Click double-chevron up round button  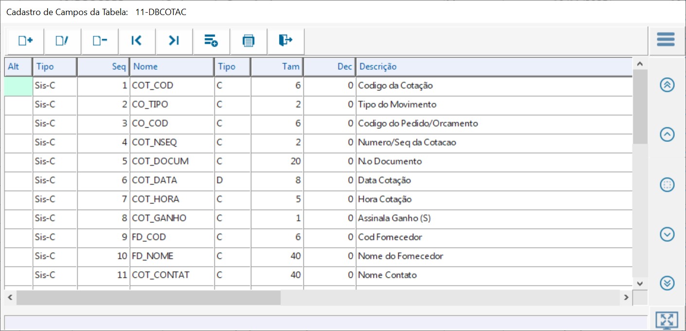pos(667,85)
